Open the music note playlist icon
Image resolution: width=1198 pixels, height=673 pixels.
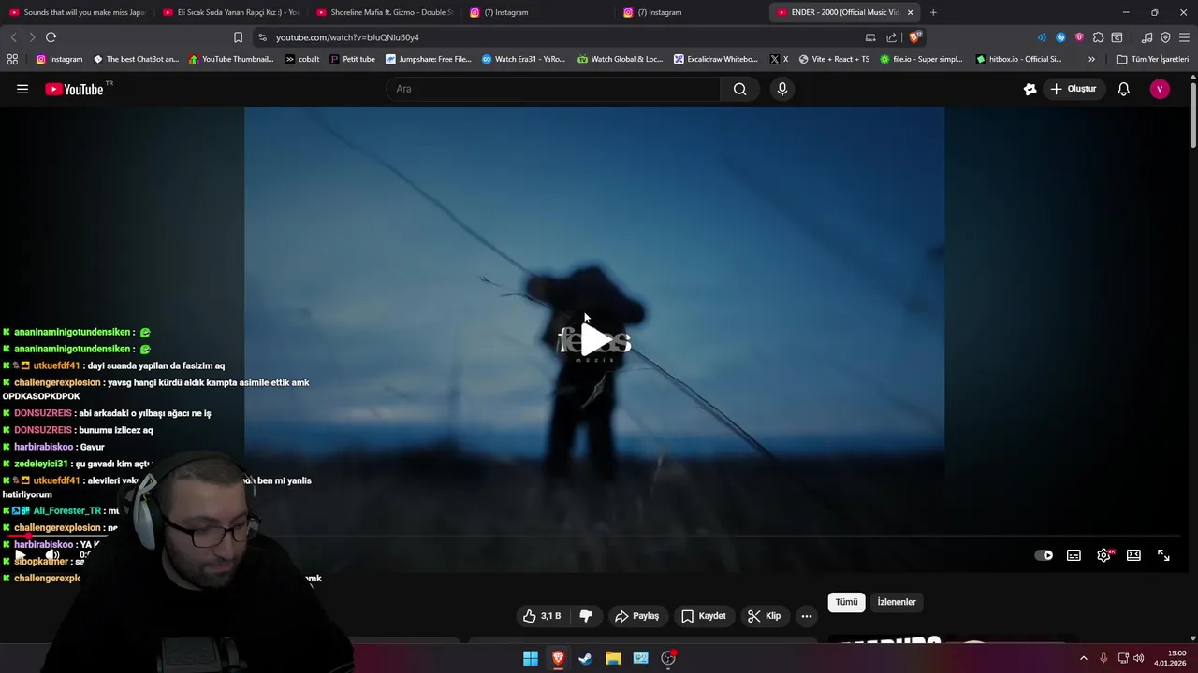pos(1147,37)
